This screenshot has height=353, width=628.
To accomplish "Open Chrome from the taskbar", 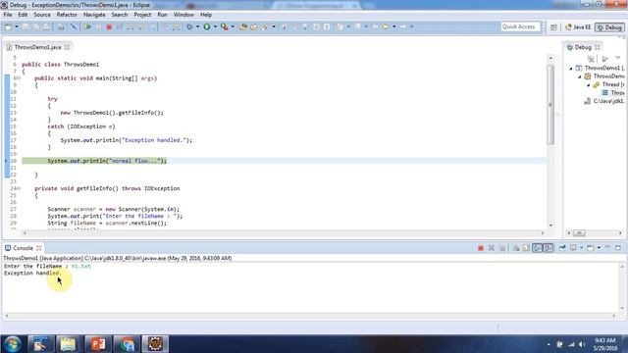I will pyautogui.click(x=127, y=344).
